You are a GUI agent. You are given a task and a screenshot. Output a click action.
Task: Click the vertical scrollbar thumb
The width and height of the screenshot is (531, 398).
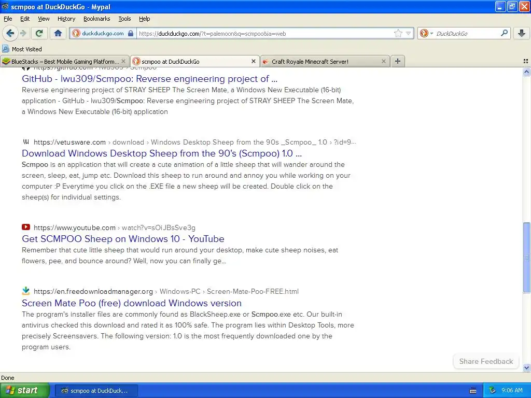pos(526,258)
